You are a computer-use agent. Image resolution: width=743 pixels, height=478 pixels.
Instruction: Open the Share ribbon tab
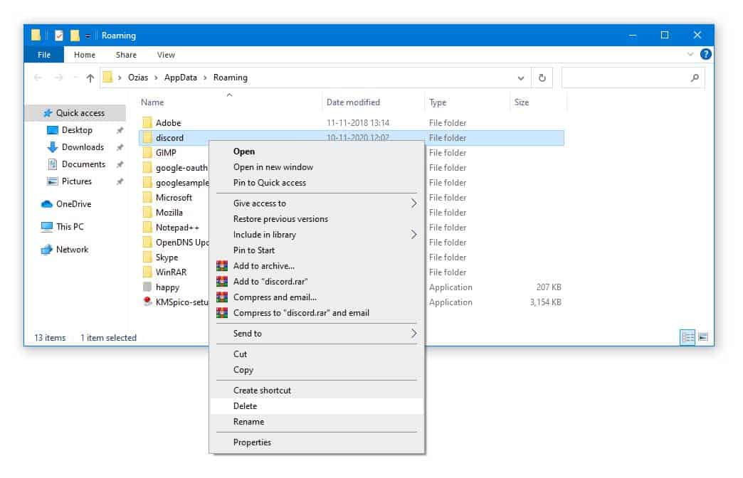pos(126,55)
